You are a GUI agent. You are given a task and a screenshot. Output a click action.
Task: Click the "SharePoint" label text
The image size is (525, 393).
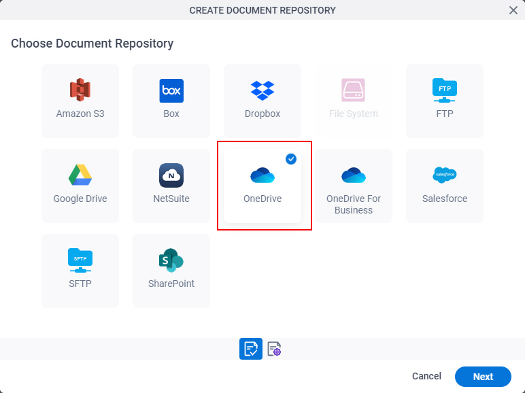pyautogui.click(x=171, y=284)
